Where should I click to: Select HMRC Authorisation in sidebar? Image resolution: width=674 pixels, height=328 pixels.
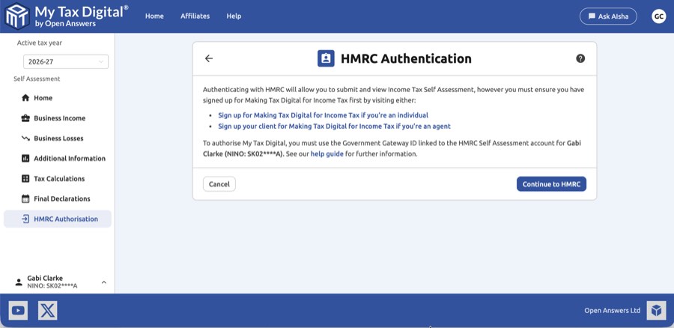tap(58, 219)
